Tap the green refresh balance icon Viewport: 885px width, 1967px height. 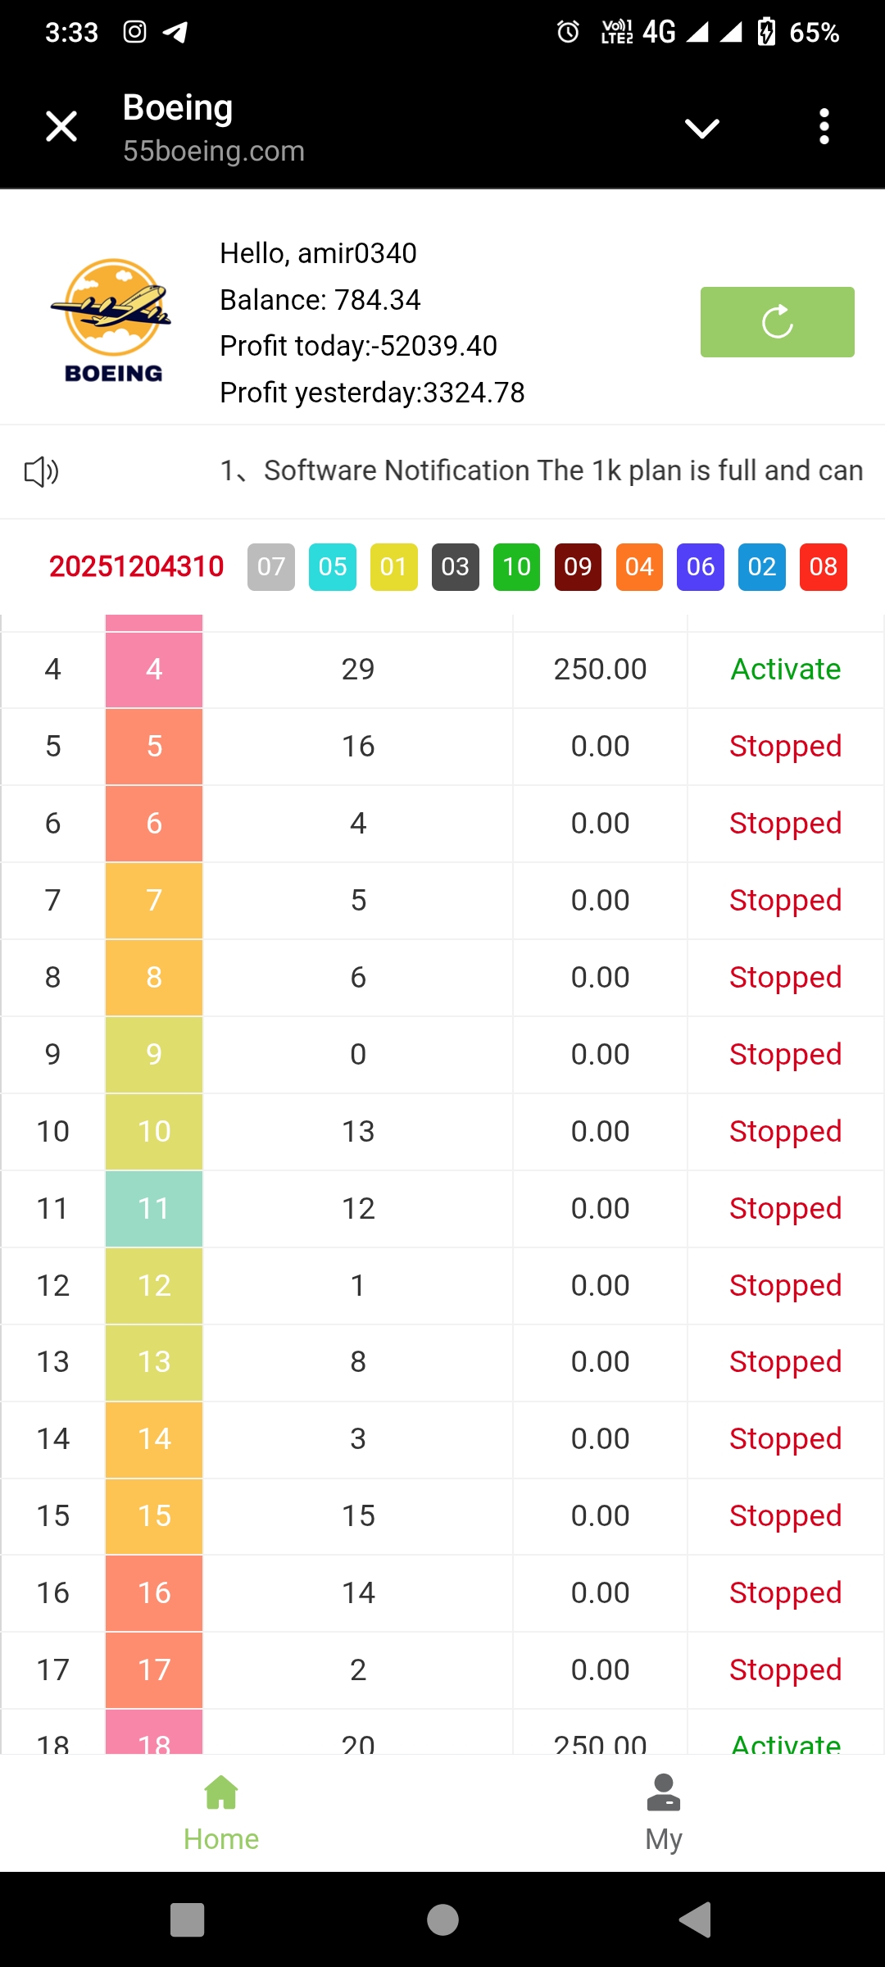pos(777,322)
